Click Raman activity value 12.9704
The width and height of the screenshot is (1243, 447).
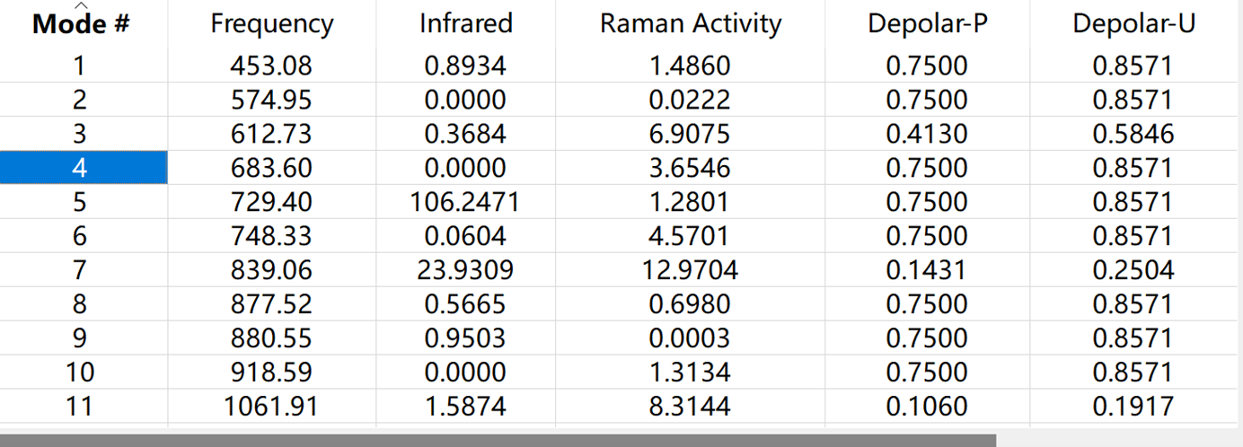tap(690, 270)
